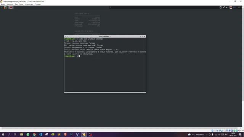Open the Вид menu
This screenshot has height=137, width=244.
pyautogui.click(x=16, y=4)
